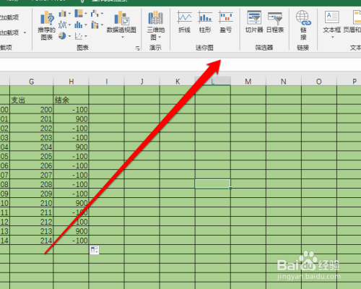The image size is (361, 289).
Task: Select the cell containing 204
Action: point(31,147)
